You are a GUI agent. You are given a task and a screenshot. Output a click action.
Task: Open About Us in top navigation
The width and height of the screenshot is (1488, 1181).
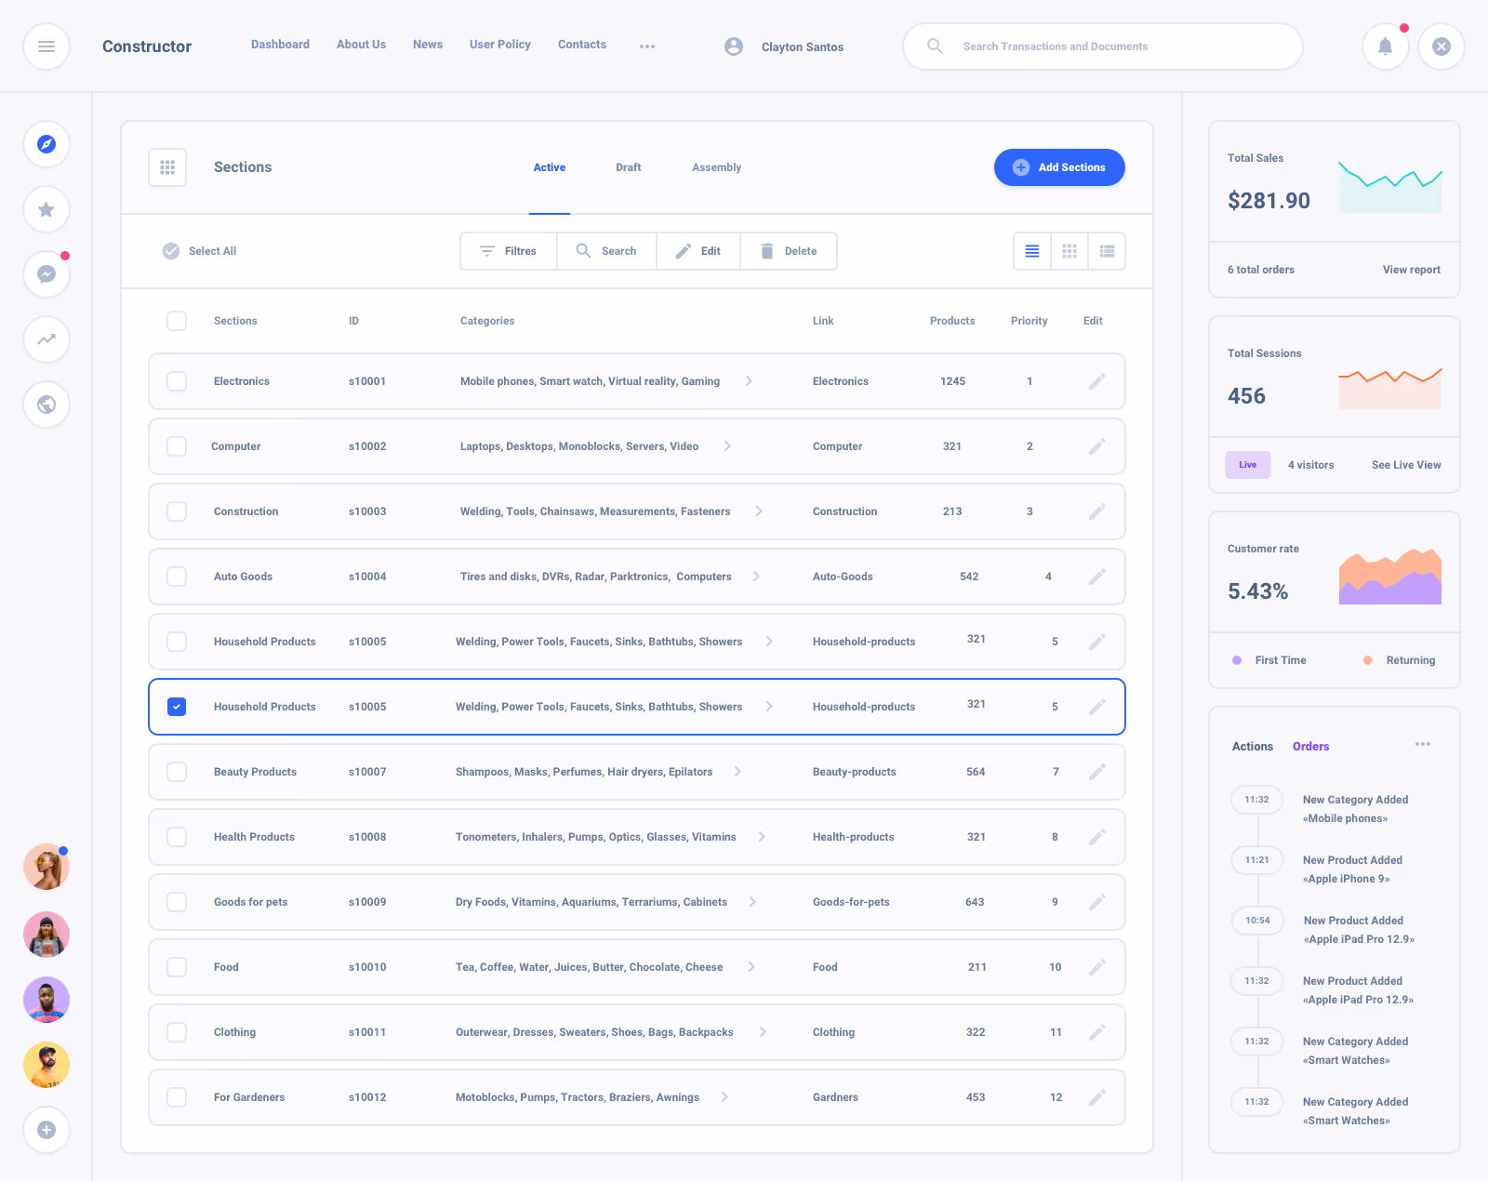click(361, 45)
